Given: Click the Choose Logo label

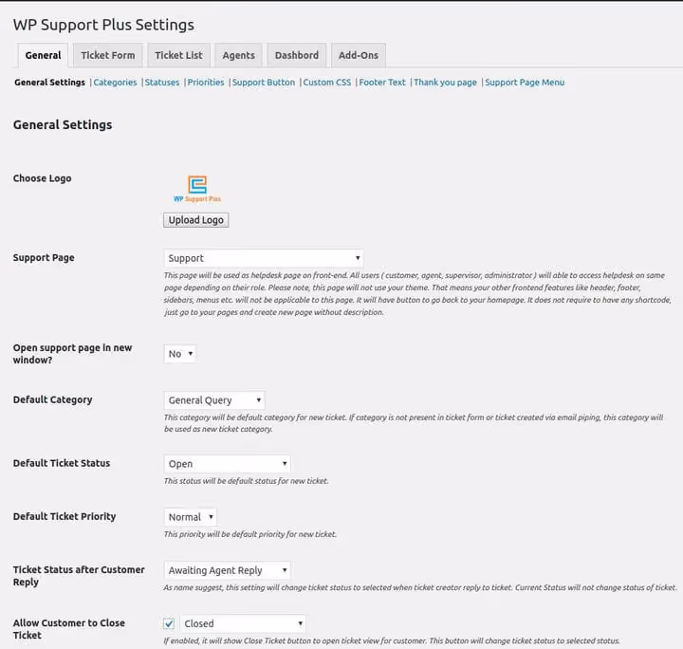Looking at the screenshot, I should 43,178.
